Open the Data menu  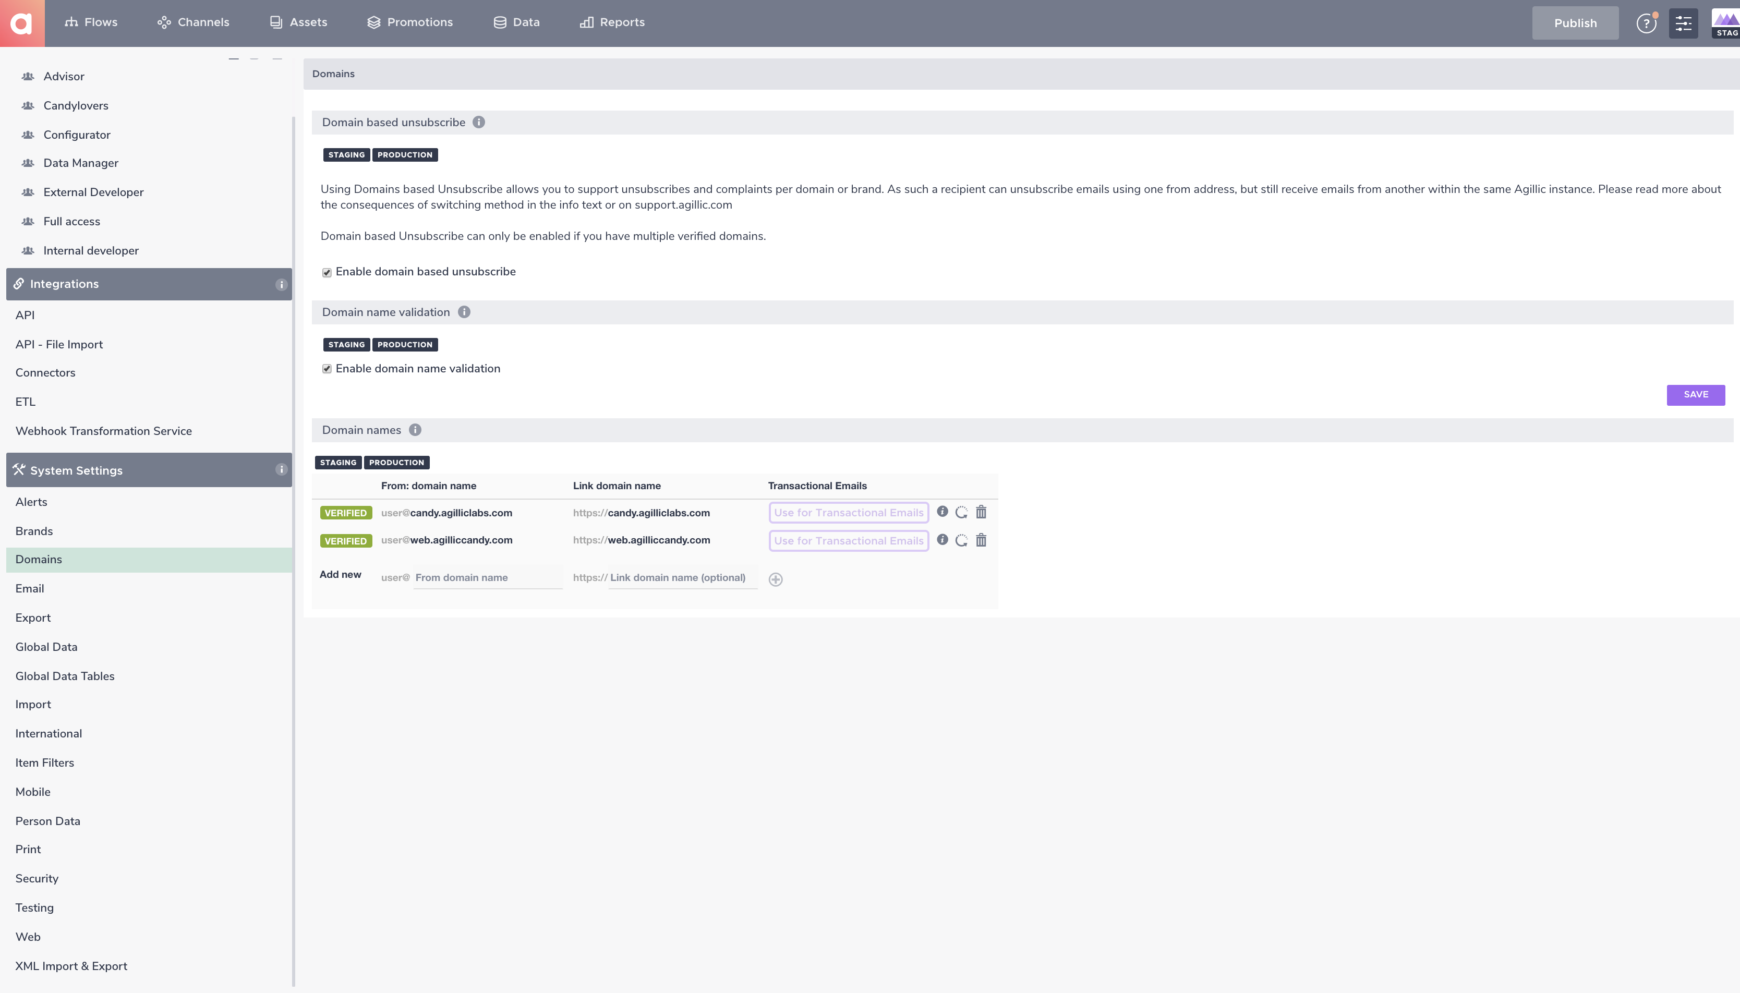(516, 22)
